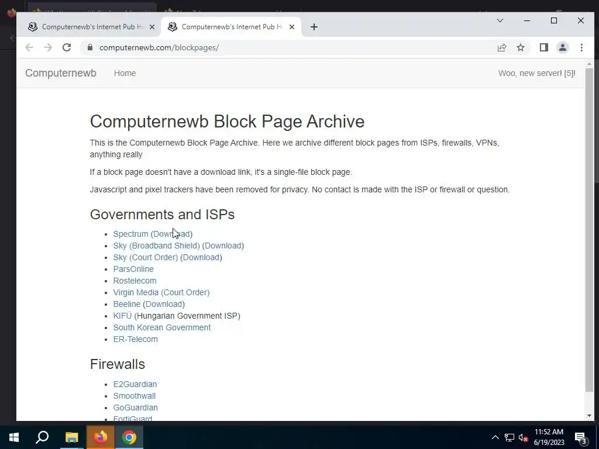Viewport: 599px width, 449px height.
Task: Open the Rostelecom block page
Action: (135, 281)
